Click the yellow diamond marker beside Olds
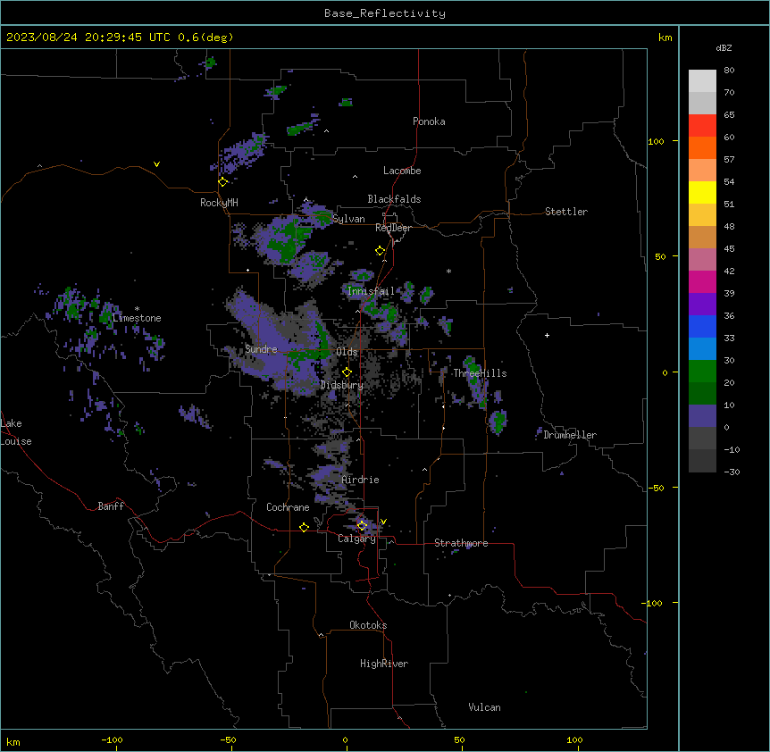The image size is (770, 752). [x=347, y=372]
